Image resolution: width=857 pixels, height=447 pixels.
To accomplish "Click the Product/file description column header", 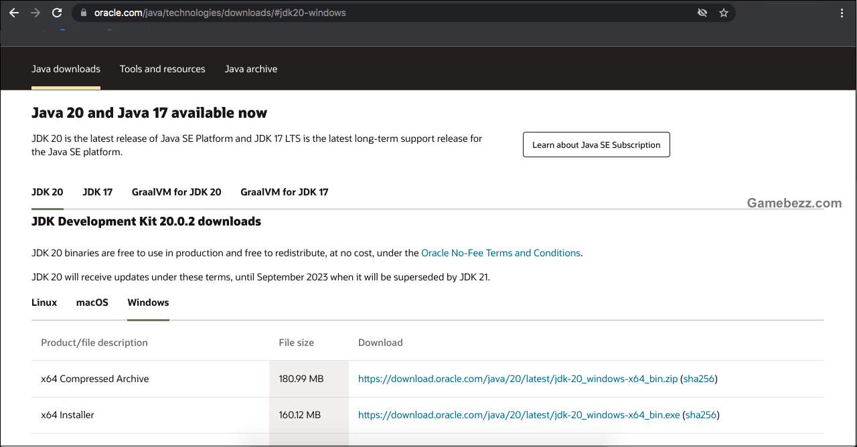I will coord(94,343).
